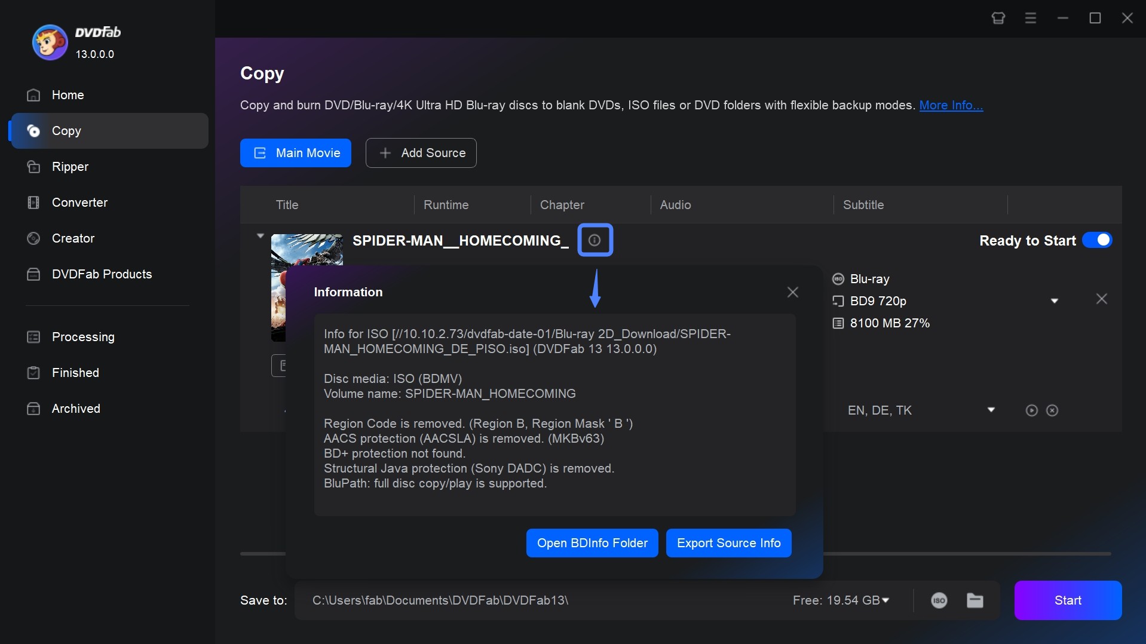
Task: Switch to the Creator module
Action: pos(73,238)
